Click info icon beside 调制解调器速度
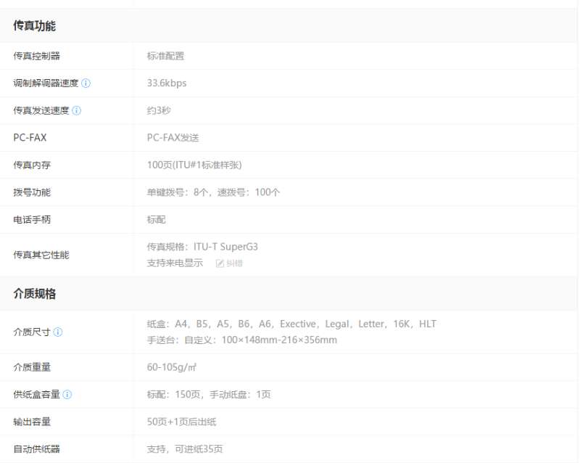 [86, 83]
